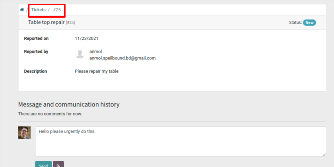Click inside the message text area
The height and width of the screenshot is (167, 334).
click(x=180, y=141)
